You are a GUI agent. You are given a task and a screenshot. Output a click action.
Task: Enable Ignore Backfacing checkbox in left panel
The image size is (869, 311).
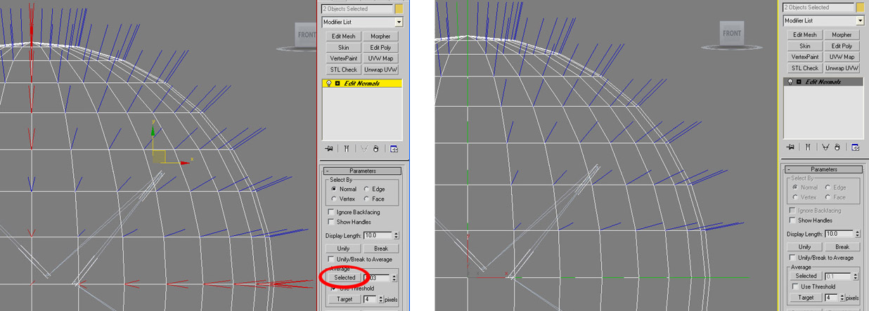[331, 212]
